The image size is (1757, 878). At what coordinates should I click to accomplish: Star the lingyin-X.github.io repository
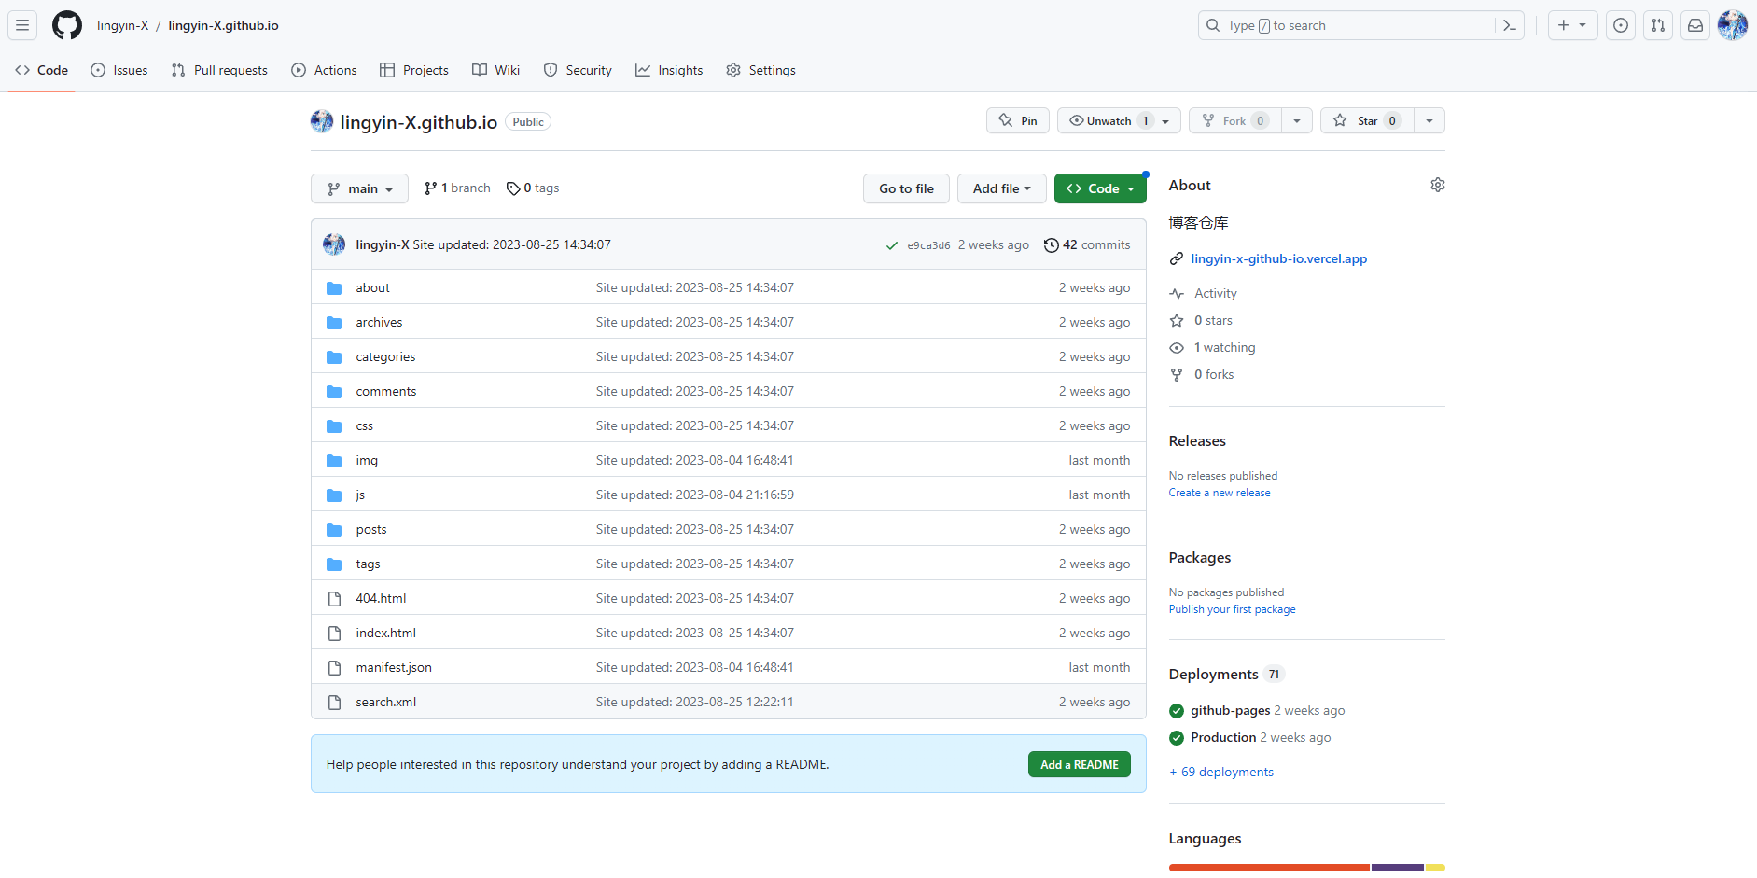(1367, 120)
